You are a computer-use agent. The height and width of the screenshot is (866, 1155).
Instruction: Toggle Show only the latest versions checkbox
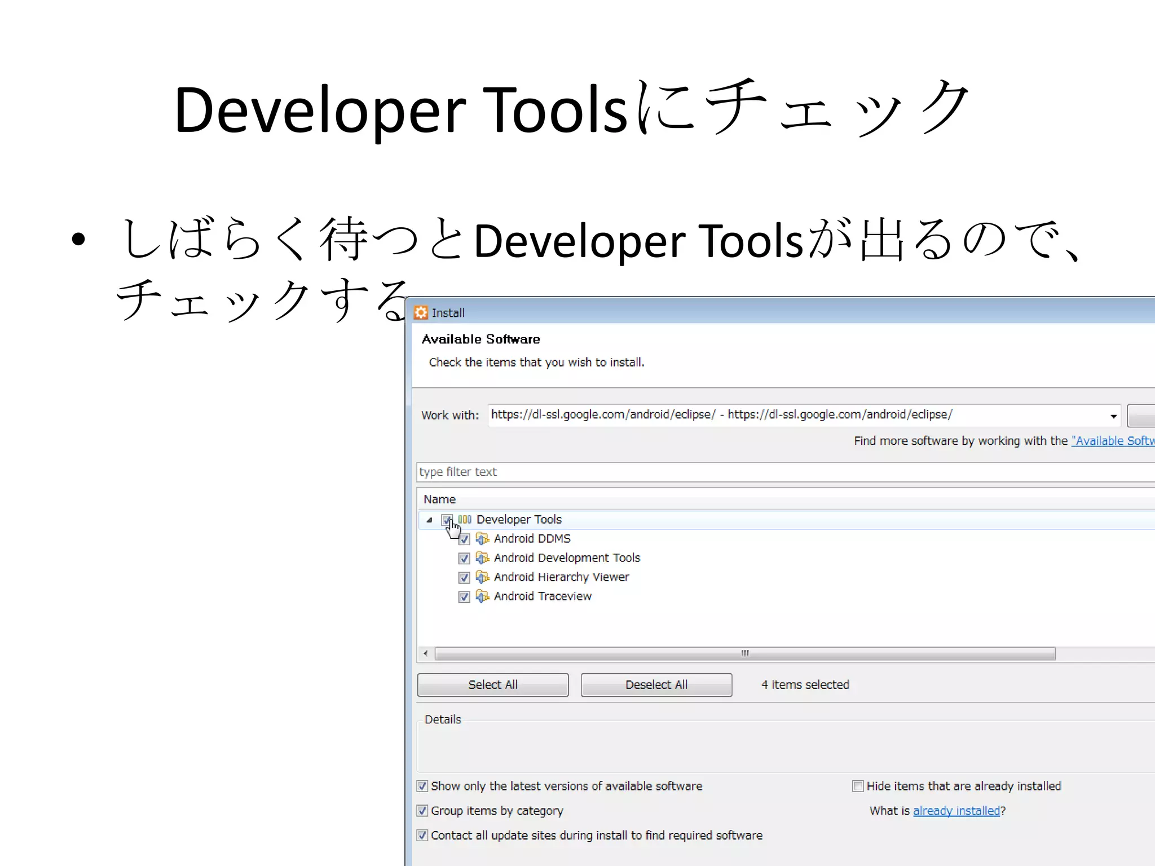(422, 786)
